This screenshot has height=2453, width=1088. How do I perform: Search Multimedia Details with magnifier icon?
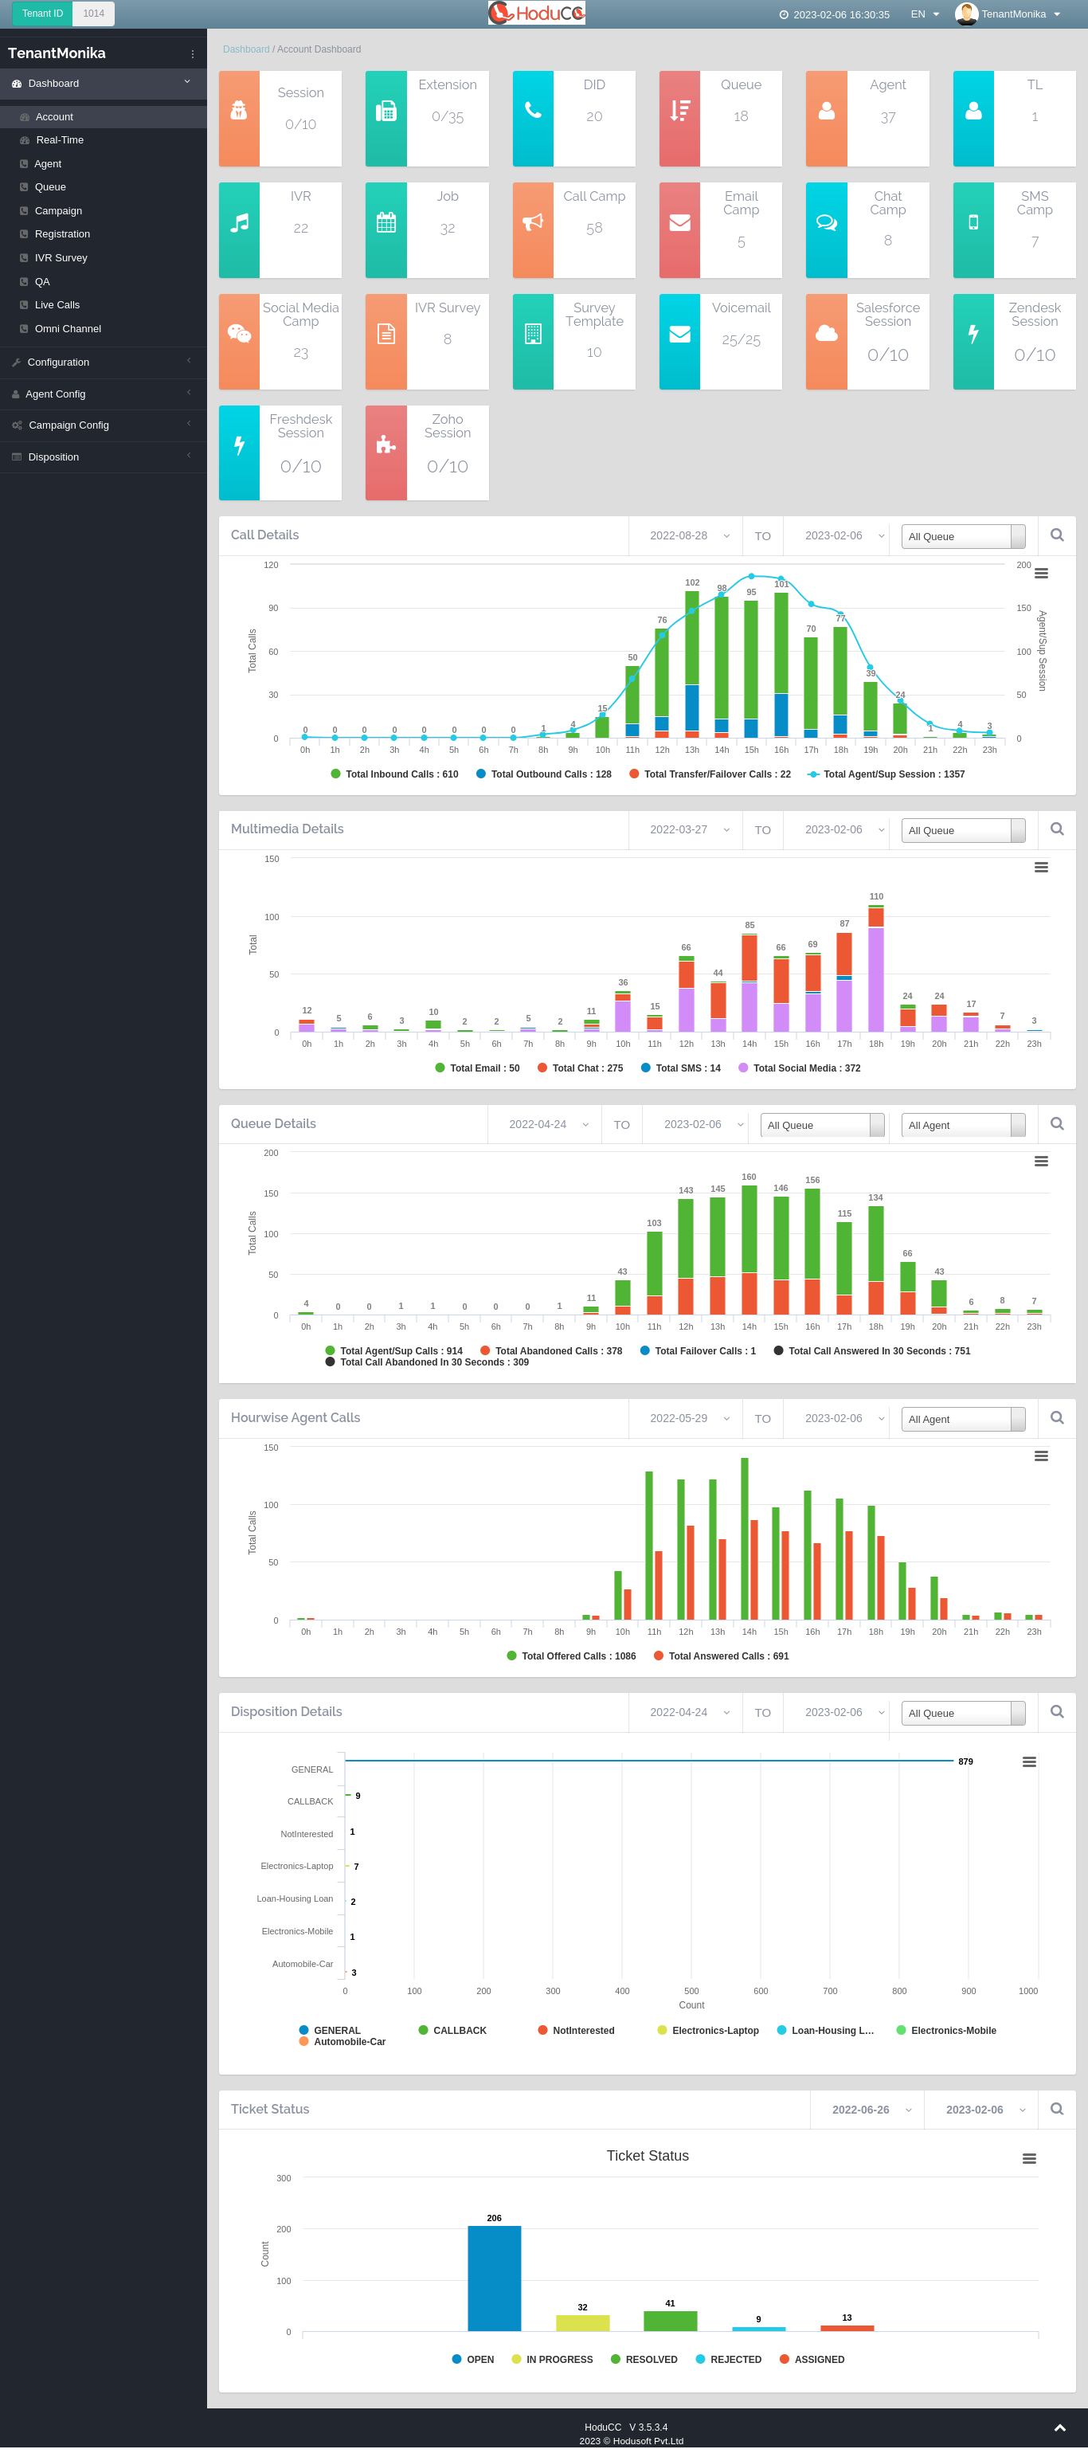coord(1057,829)
